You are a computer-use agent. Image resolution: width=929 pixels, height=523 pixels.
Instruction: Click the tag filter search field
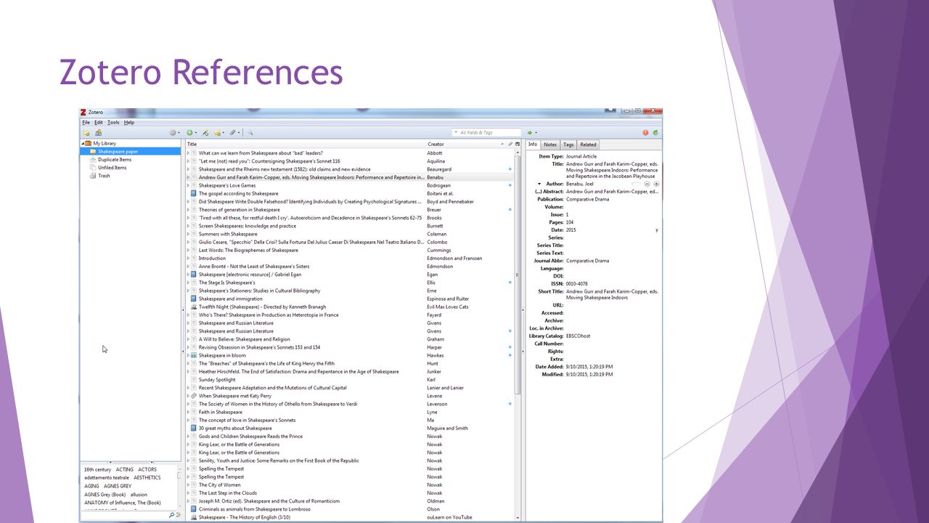tap(125, 515)
